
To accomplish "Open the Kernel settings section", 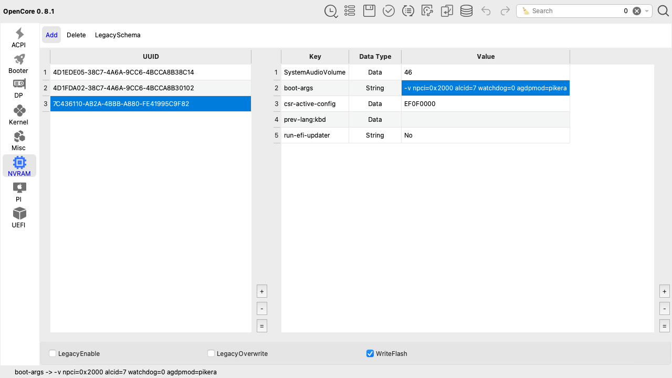I will click(x=19, y=115).
